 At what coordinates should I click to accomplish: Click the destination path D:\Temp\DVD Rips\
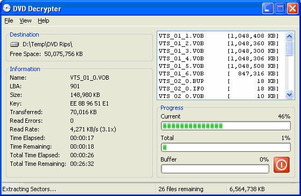coord(47,44)
